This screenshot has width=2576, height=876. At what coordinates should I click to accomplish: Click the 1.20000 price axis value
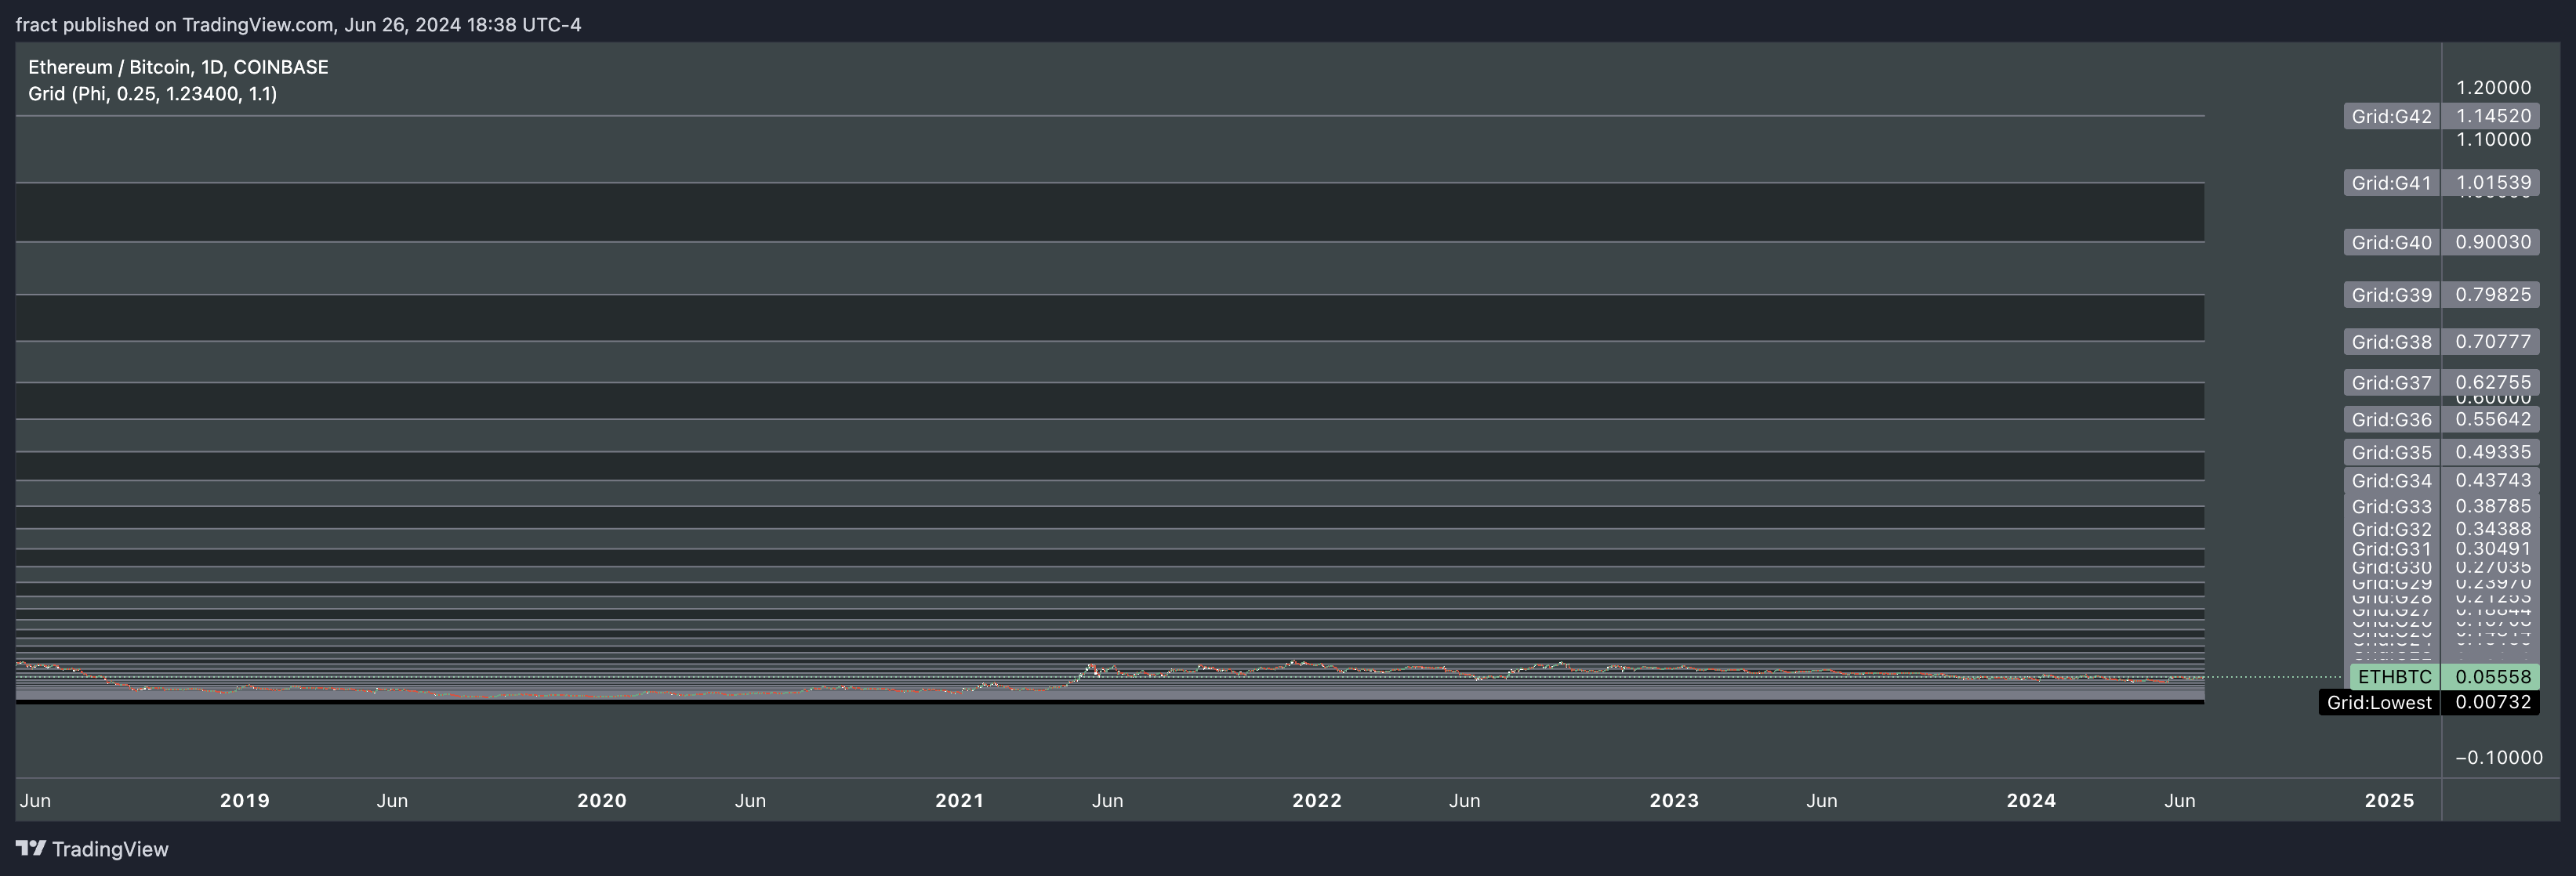2493,88
